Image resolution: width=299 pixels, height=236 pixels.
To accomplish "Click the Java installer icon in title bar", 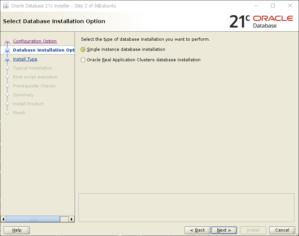I will click(x=6, y=6).
